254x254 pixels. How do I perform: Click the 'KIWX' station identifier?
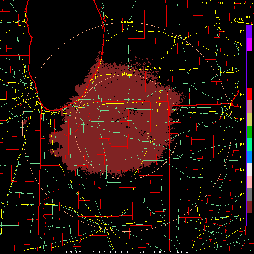click(145, 252)
